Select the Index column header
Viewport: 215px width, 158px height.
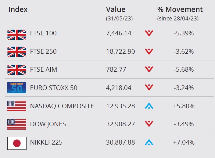click(x=18, y=9)
